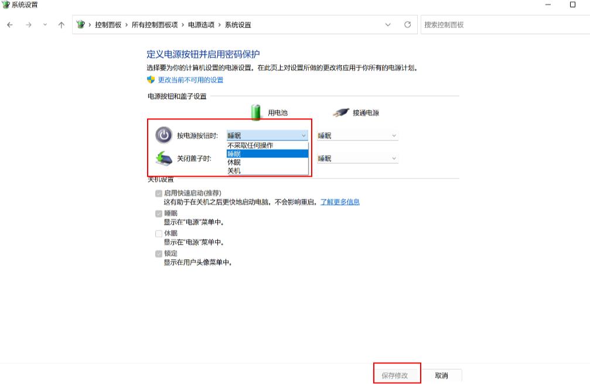Image resolution: width=590 pixels, height=385 pixels.
Task: Click window title bar app icon
Action: tap(6, 5)
